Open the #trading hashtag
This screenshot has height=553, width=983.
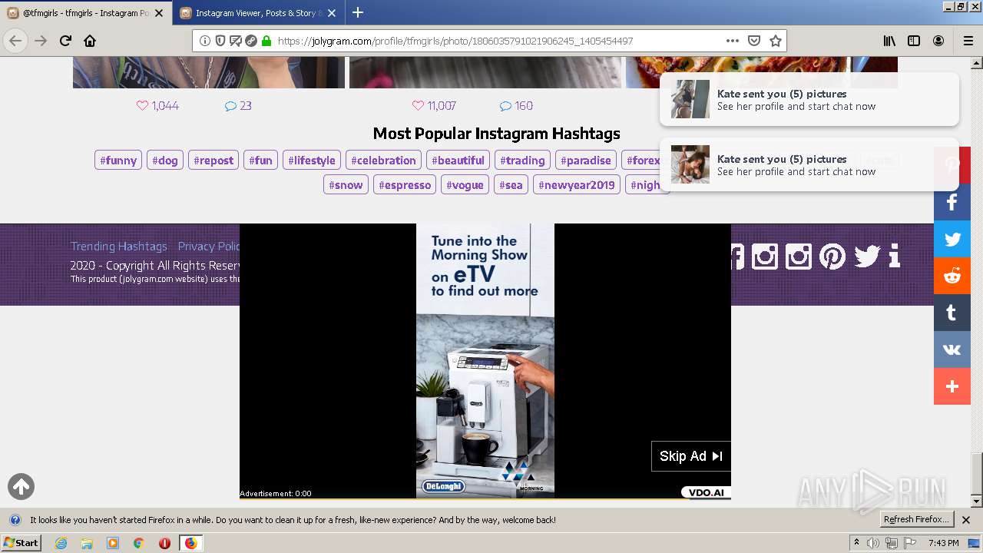click(522, 161)
